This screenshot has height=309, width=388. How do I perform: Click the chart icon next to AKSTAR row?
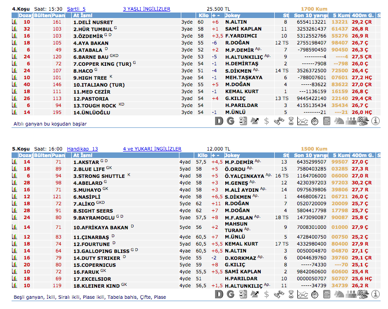[x=14, y=162]
